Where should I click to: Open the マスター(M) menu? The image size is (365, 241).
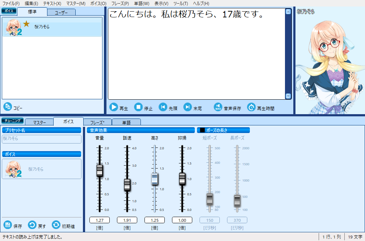click(x=76, y=4)
